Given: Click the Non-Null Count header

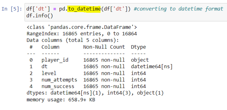Looking at the screenshot, I should (x=104, y=47).
